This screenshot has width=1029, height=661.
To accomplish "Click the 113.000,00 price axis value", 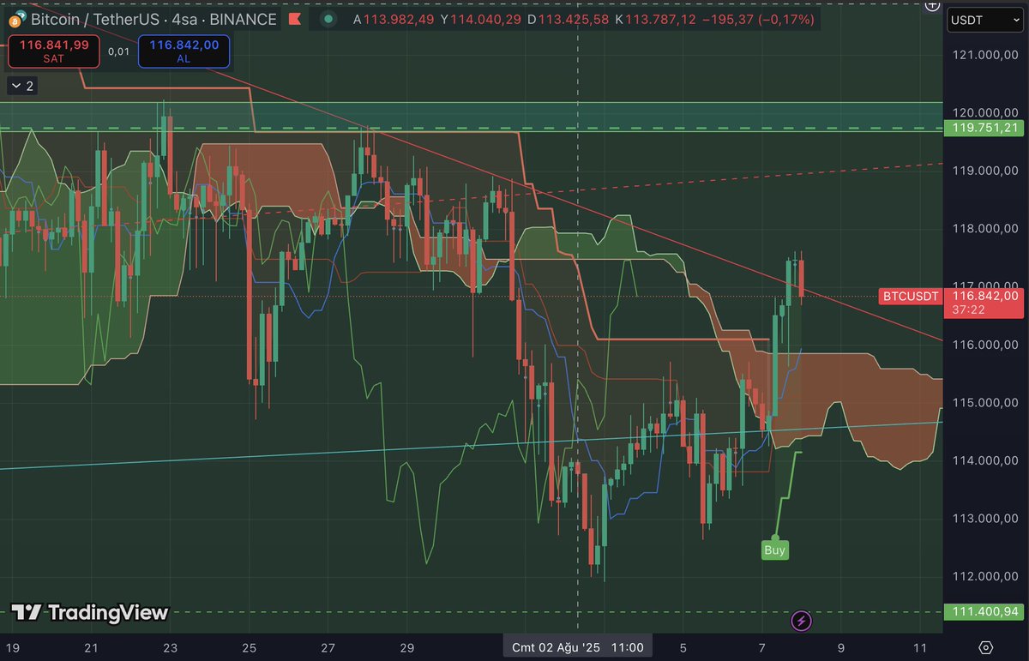I will point(984,519).
